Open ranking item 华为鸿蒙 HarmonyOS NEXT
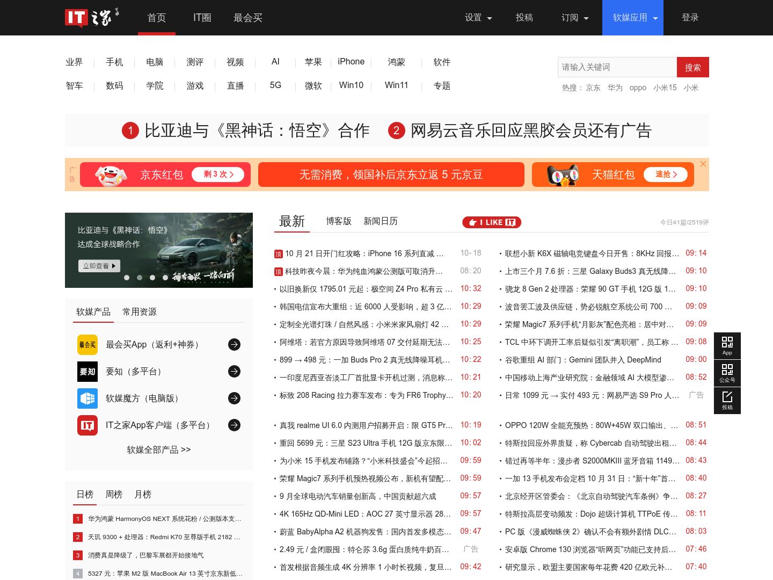The height and width of the screenshot is (580, 773). click(165, 519)
